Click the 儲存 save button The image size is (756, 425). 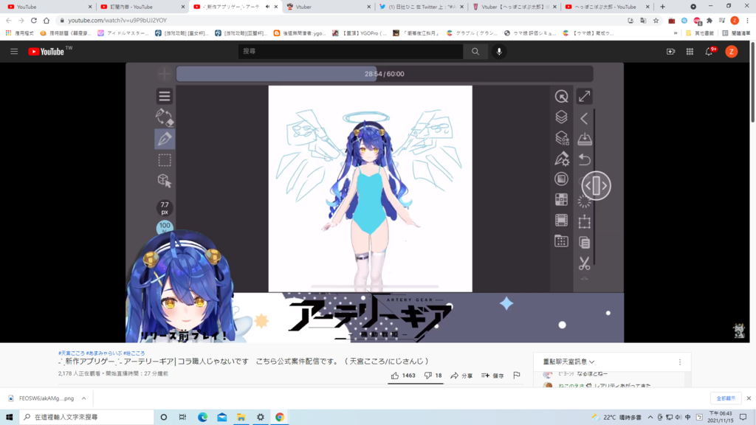coord(492,376)
